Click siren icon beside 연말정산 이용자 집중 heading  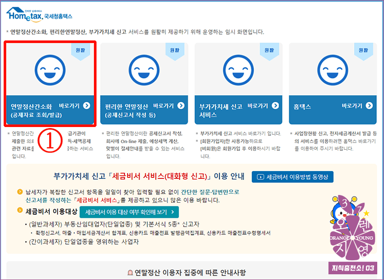click(130, 272)
